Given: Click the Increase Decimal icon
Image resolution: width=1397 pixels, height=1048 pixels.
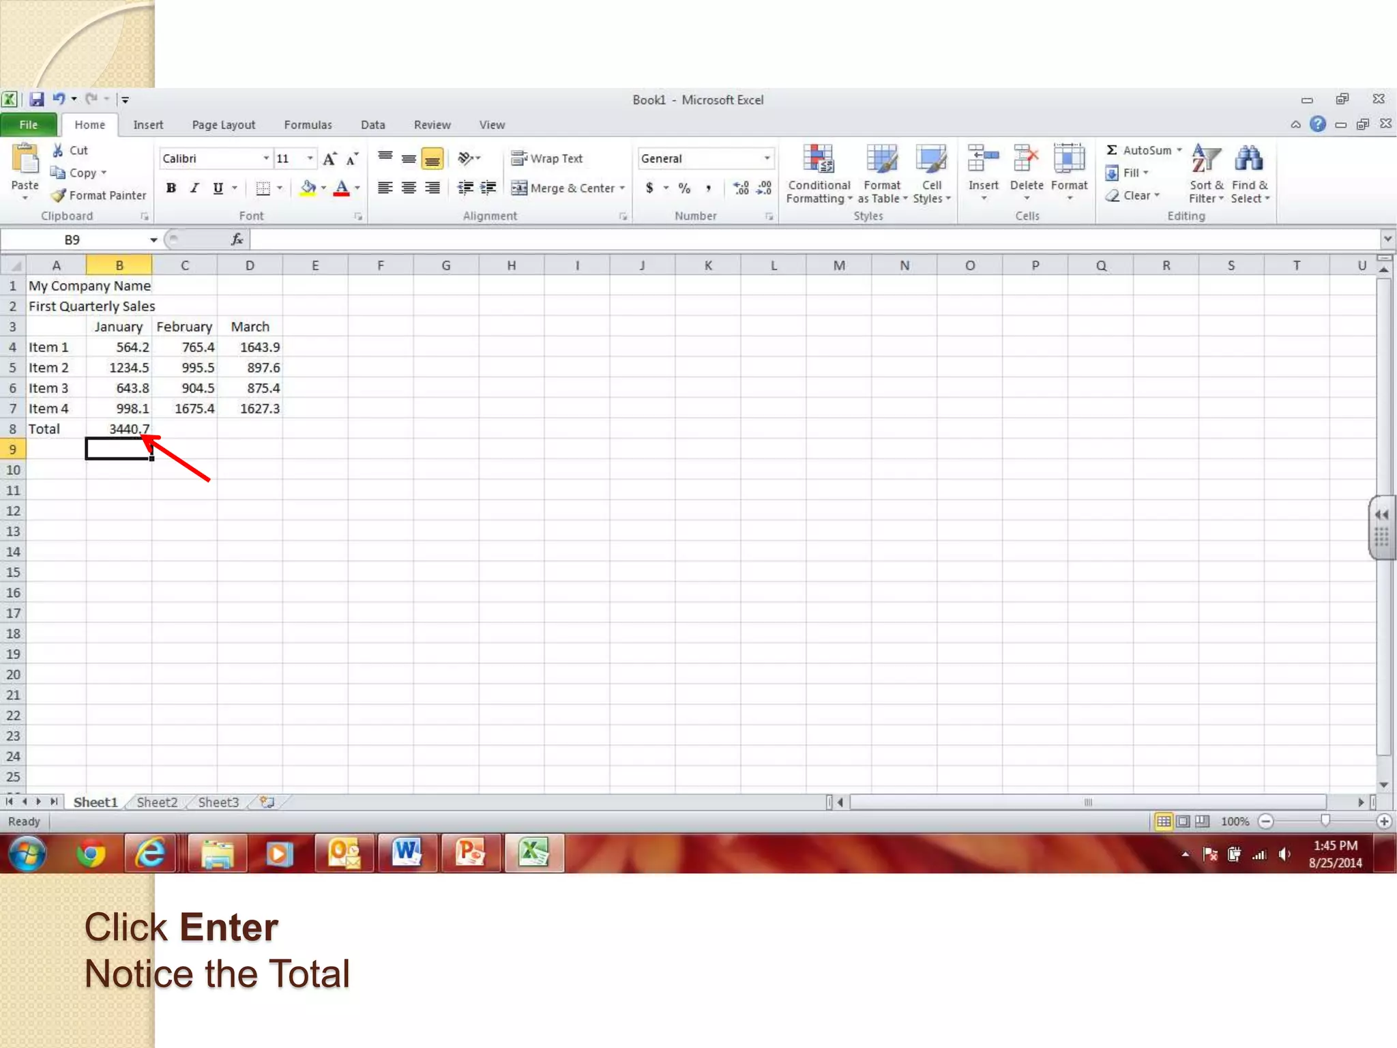Looking at the screenshot, I should [x=741, y=188].
